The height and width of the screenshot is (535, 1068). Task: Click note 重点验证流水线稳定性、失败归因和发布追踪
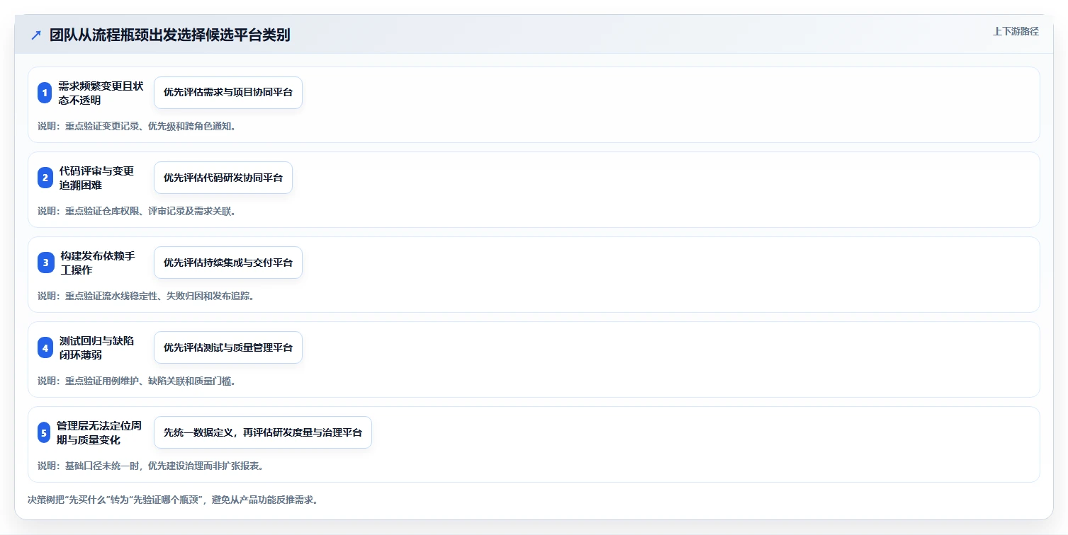pos(146,296)
